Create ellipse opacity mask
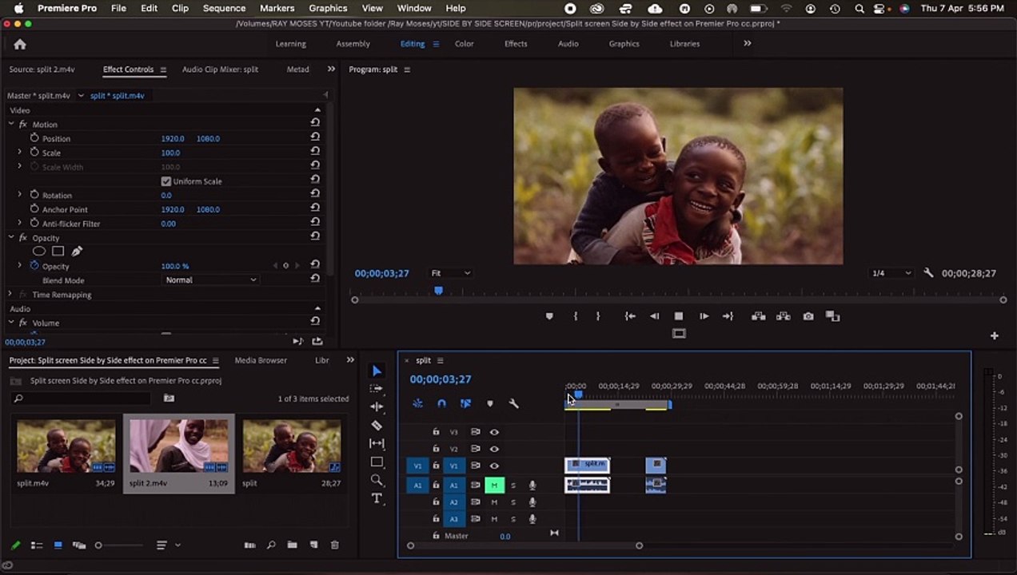 coord(38,252)
